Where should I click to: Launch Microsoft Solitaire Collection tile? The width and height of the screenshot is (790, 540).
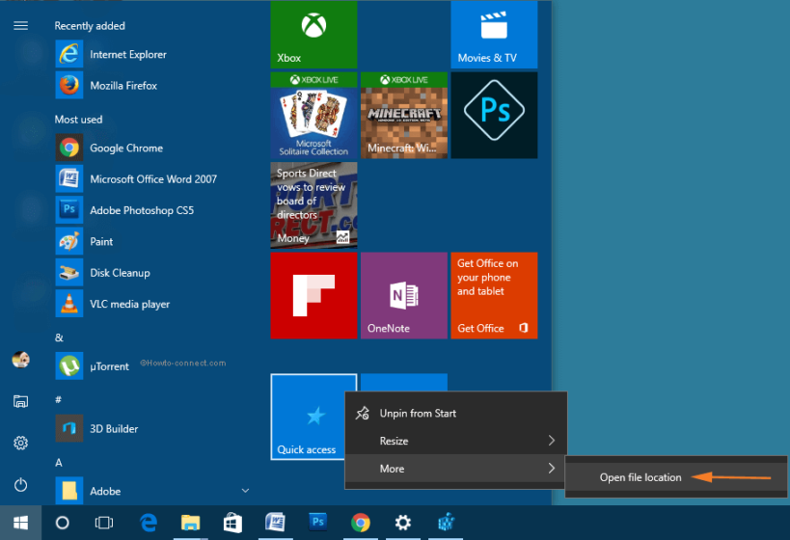[313, 116]
